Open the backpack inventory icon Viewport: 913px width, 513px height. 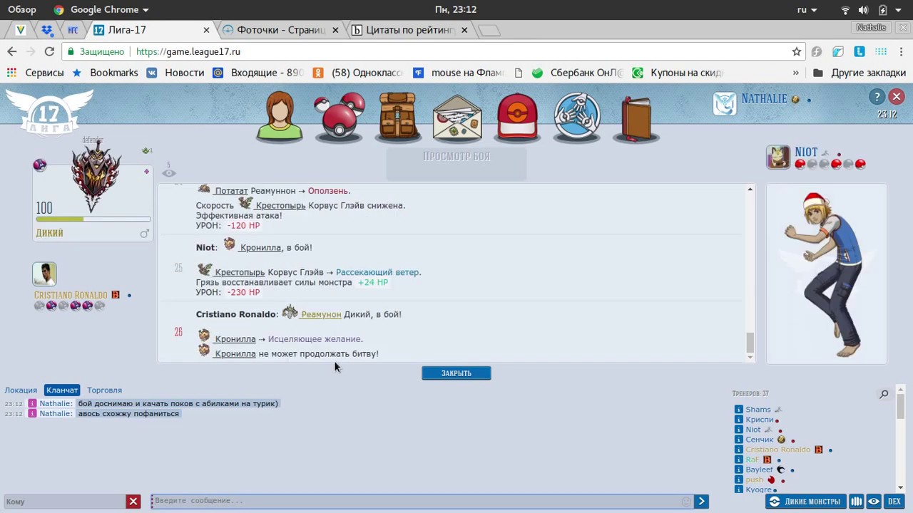[x=398, y=116]
